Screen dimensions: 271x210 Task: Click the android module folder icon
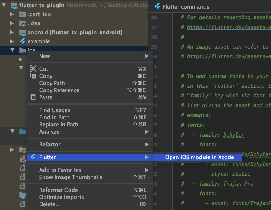click(x=23, y=32)
